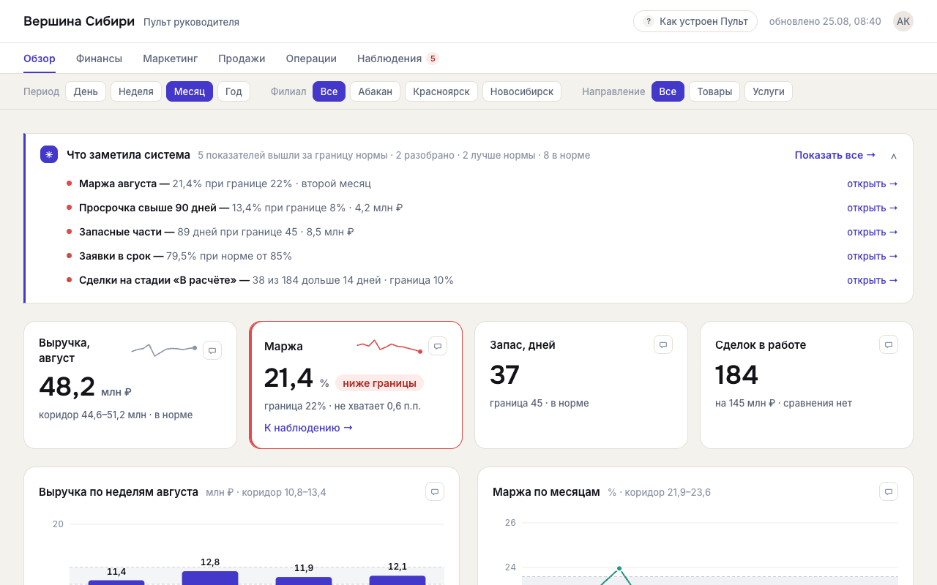Viewport: 937px width, 585px height.
Task: Switch to the Финансы tab
Action: point(99,58)
